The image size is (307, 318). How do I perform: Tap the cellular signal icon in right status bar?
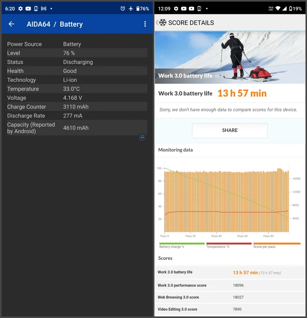(x=284, y=8)
